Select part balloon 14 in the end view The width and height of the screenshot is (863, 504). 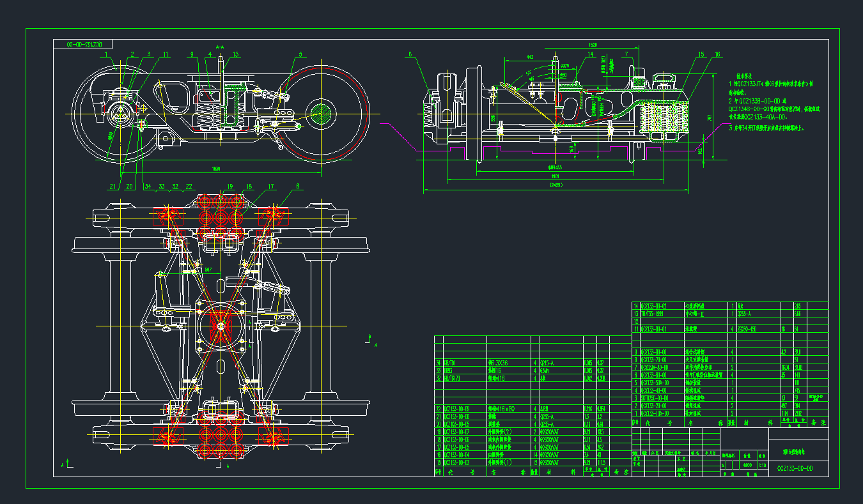coord(591,55)
